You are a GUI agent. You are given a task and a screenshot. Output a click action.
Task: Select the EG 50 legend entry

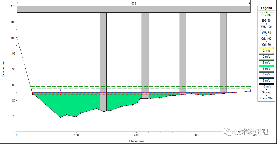(x=266, y=21)
